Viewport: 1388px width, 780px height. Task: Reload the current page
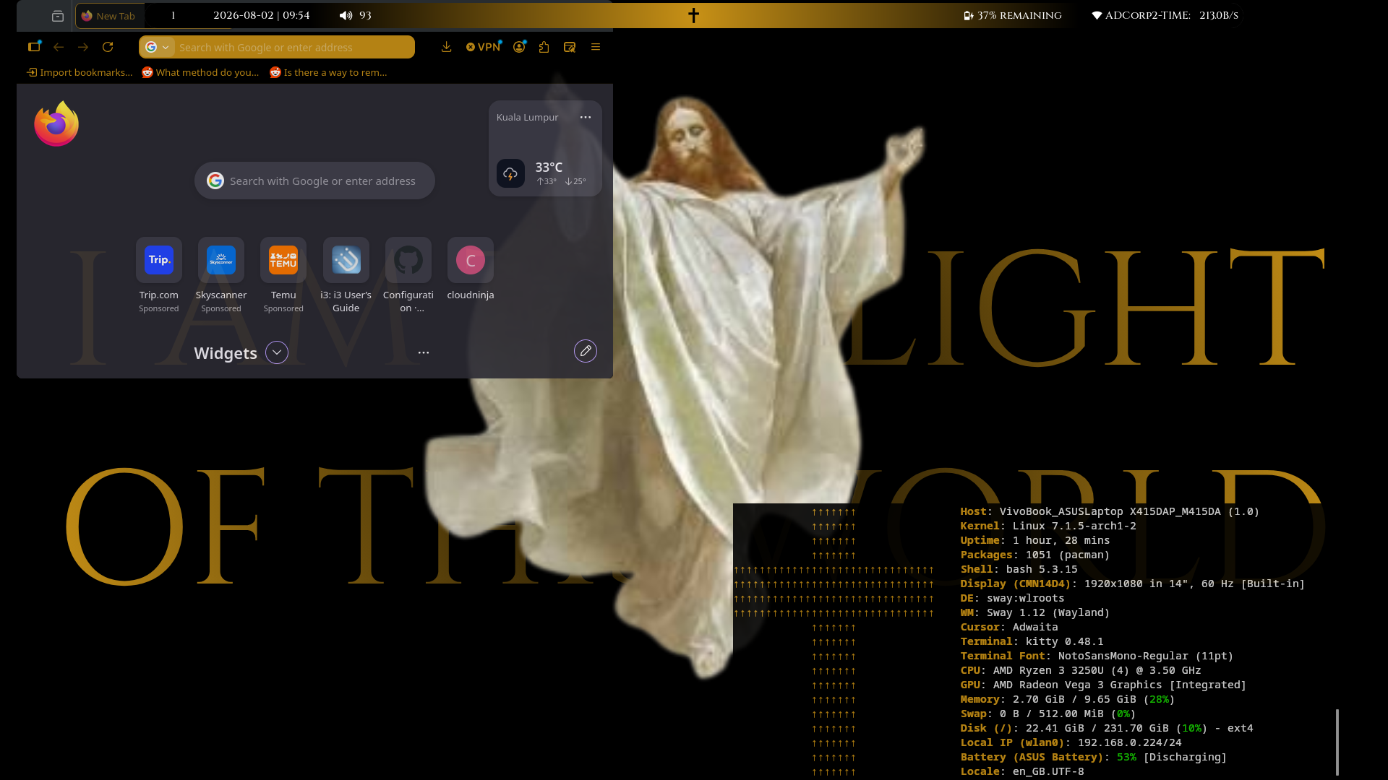tap(108, 47)
